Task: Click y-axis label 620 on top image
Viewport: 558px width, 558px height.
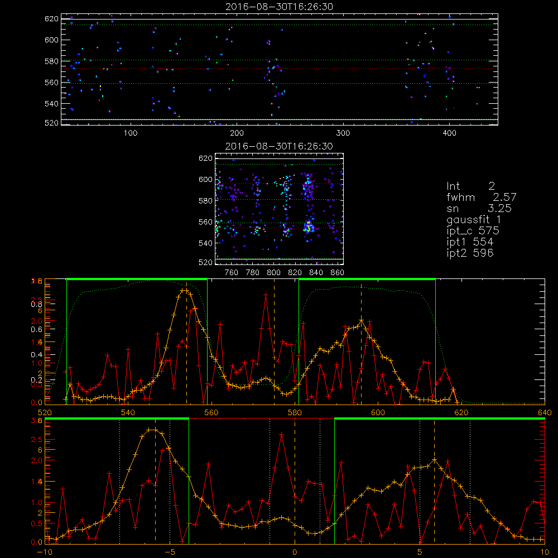Action: (51, 18)
